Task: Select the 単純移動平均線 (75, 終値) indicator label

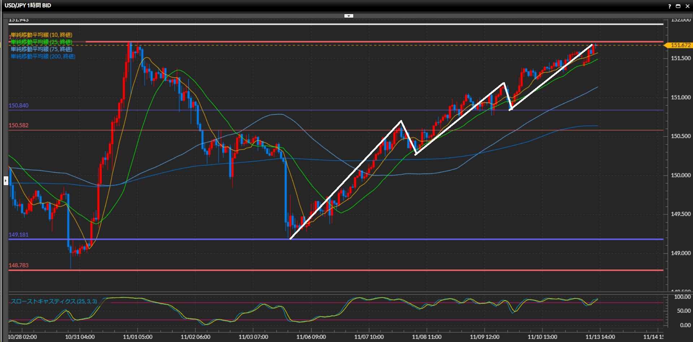Action: pos(42,49)
